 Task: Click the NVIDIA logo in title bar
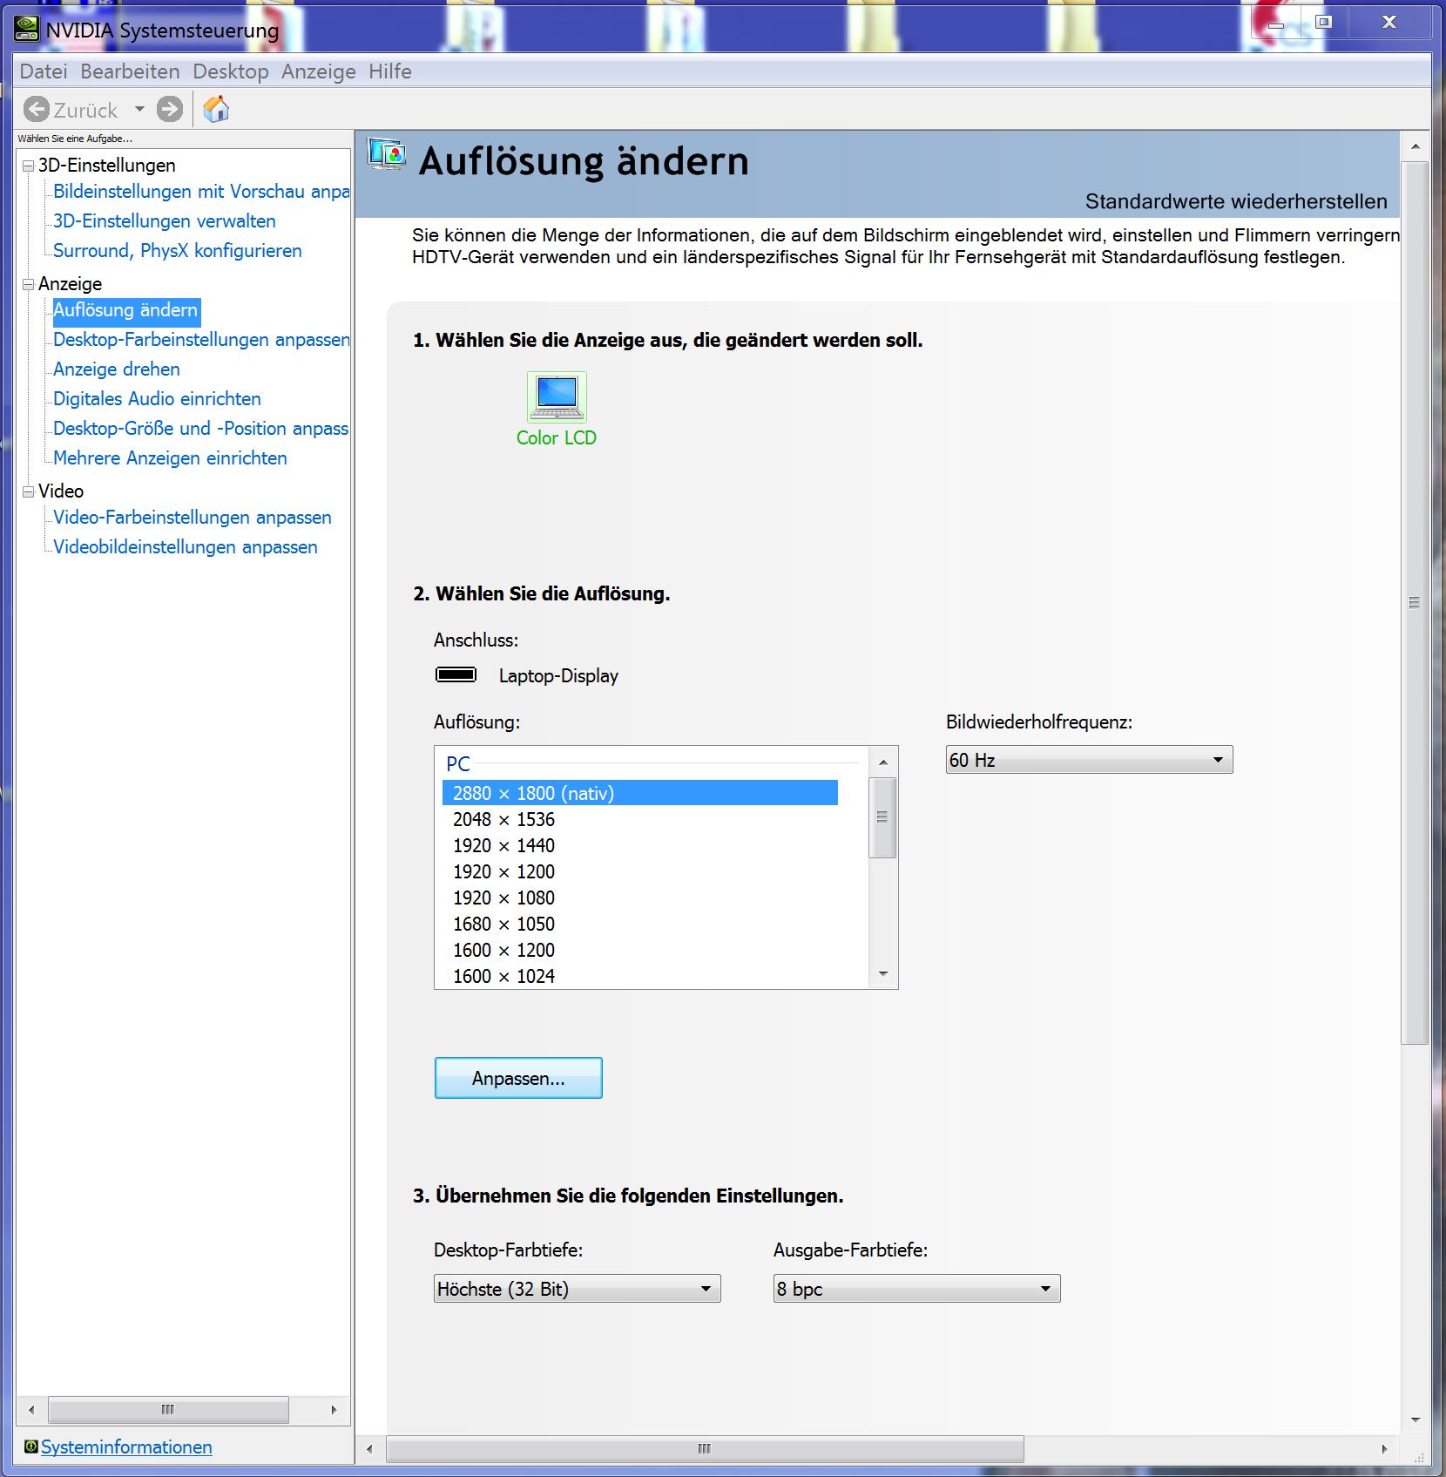tap(27, 30)
